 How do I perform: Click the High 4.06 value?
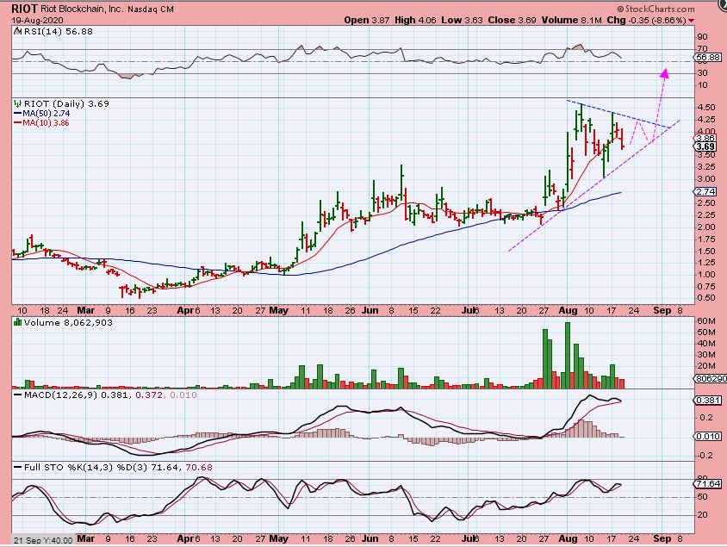pos(415,21)
